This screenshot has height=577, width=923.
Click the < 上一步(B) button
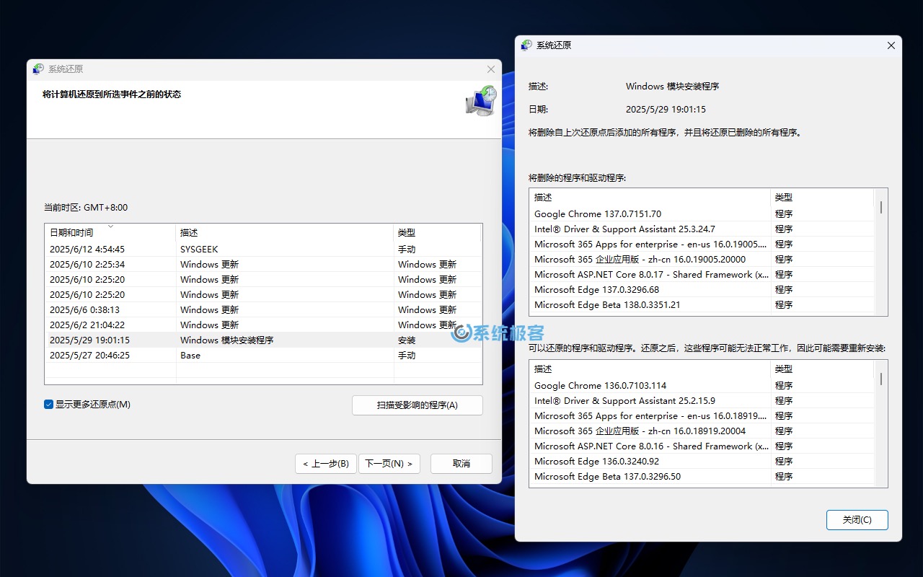coord(326,464)
